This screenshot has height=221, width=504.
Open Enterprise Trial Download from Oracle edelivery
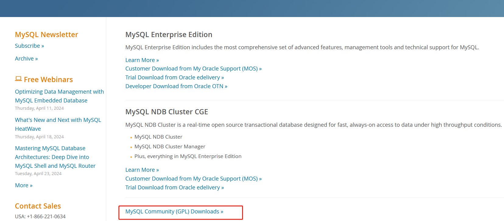[175, 78]
